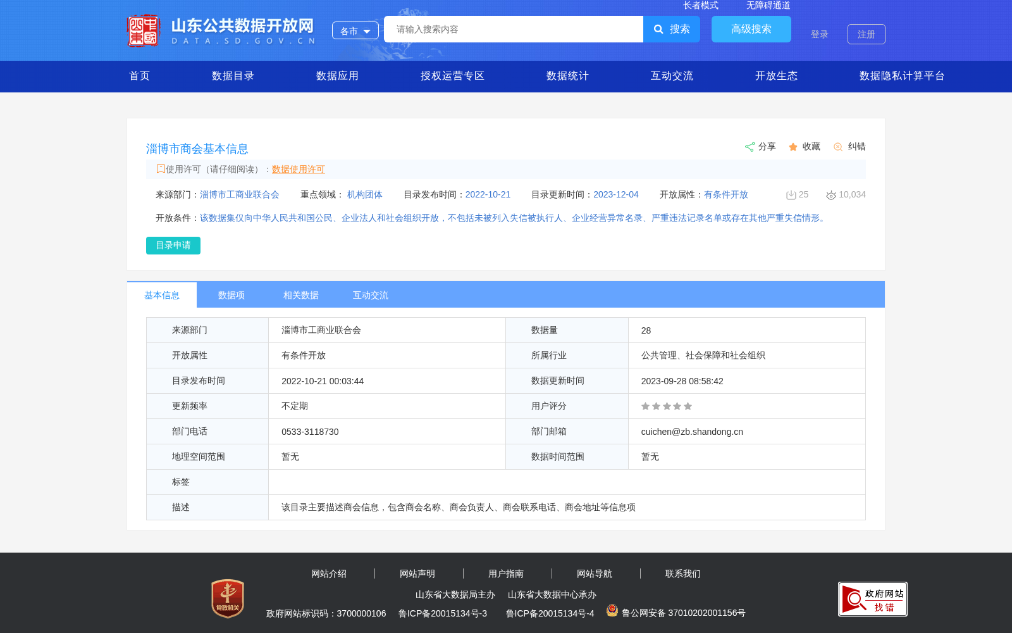Screen dimensions: 1012x633
Task: Select the 基本信息 tab
Action: pyautogui.click(x=162, y=295)
